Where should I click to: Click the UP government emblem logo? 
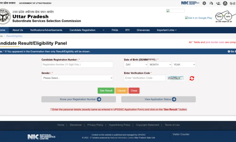click(5, 16)
